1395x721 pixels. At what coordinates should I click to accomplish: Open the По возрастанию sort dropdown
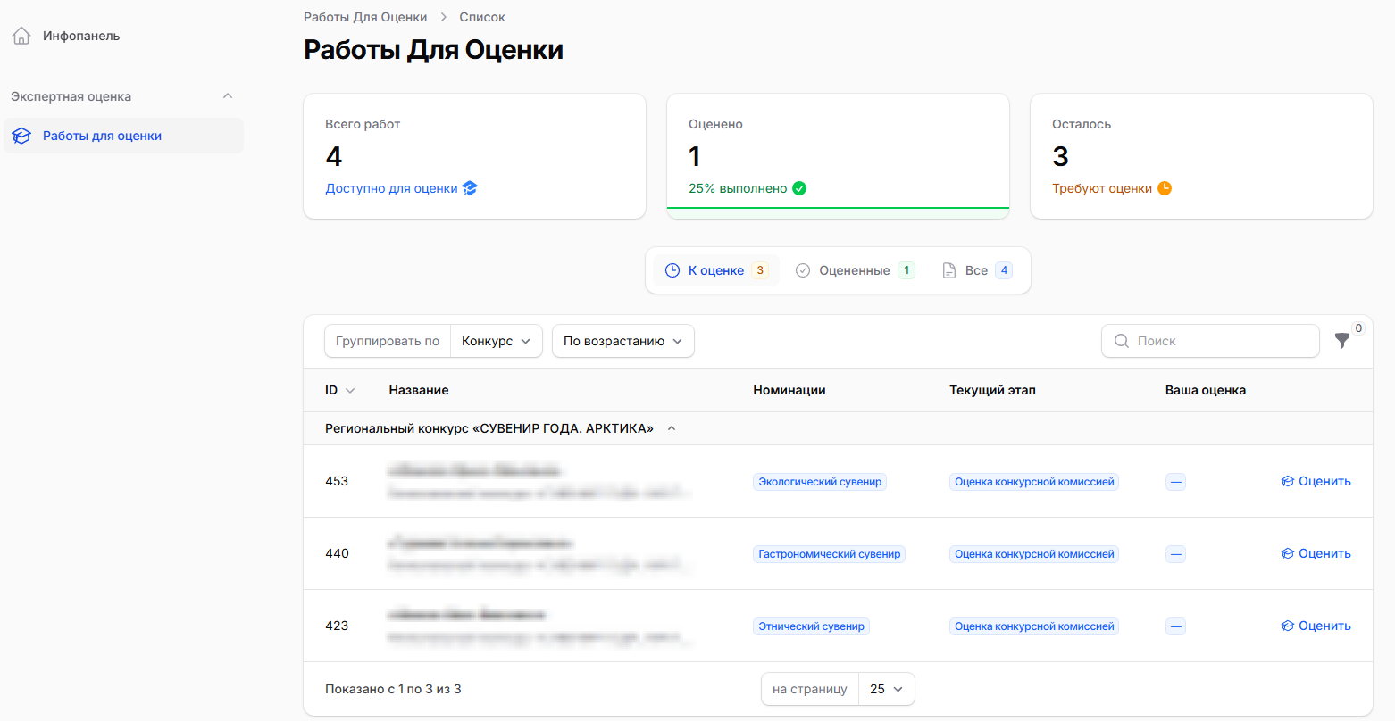point(623,341)
